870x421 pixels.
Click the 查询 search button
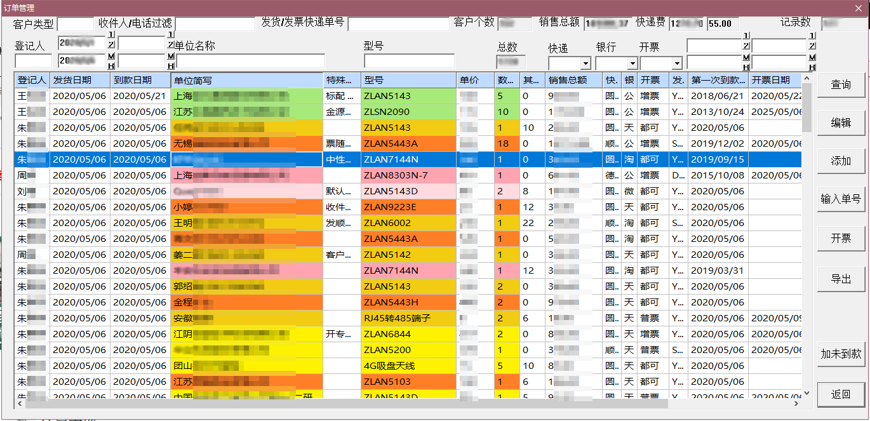[x=841, y=84]
